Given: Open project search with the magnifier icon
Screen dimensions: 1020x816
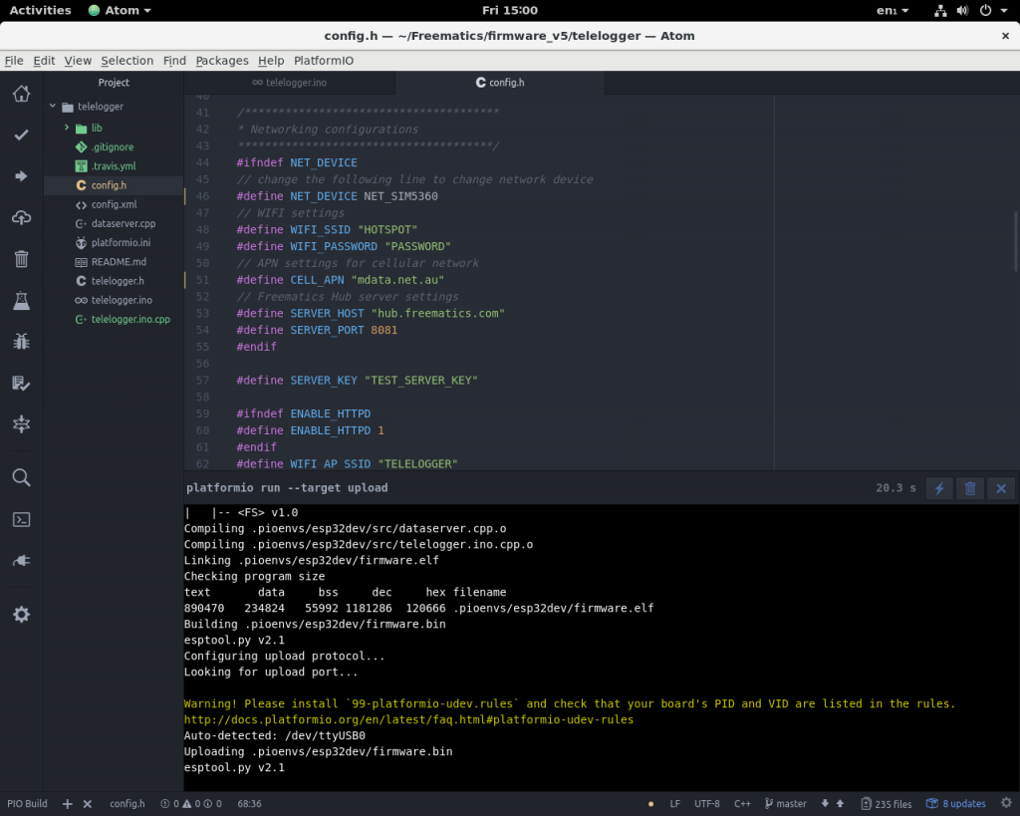Looking at the screenshot, I should tap(21, 477).
